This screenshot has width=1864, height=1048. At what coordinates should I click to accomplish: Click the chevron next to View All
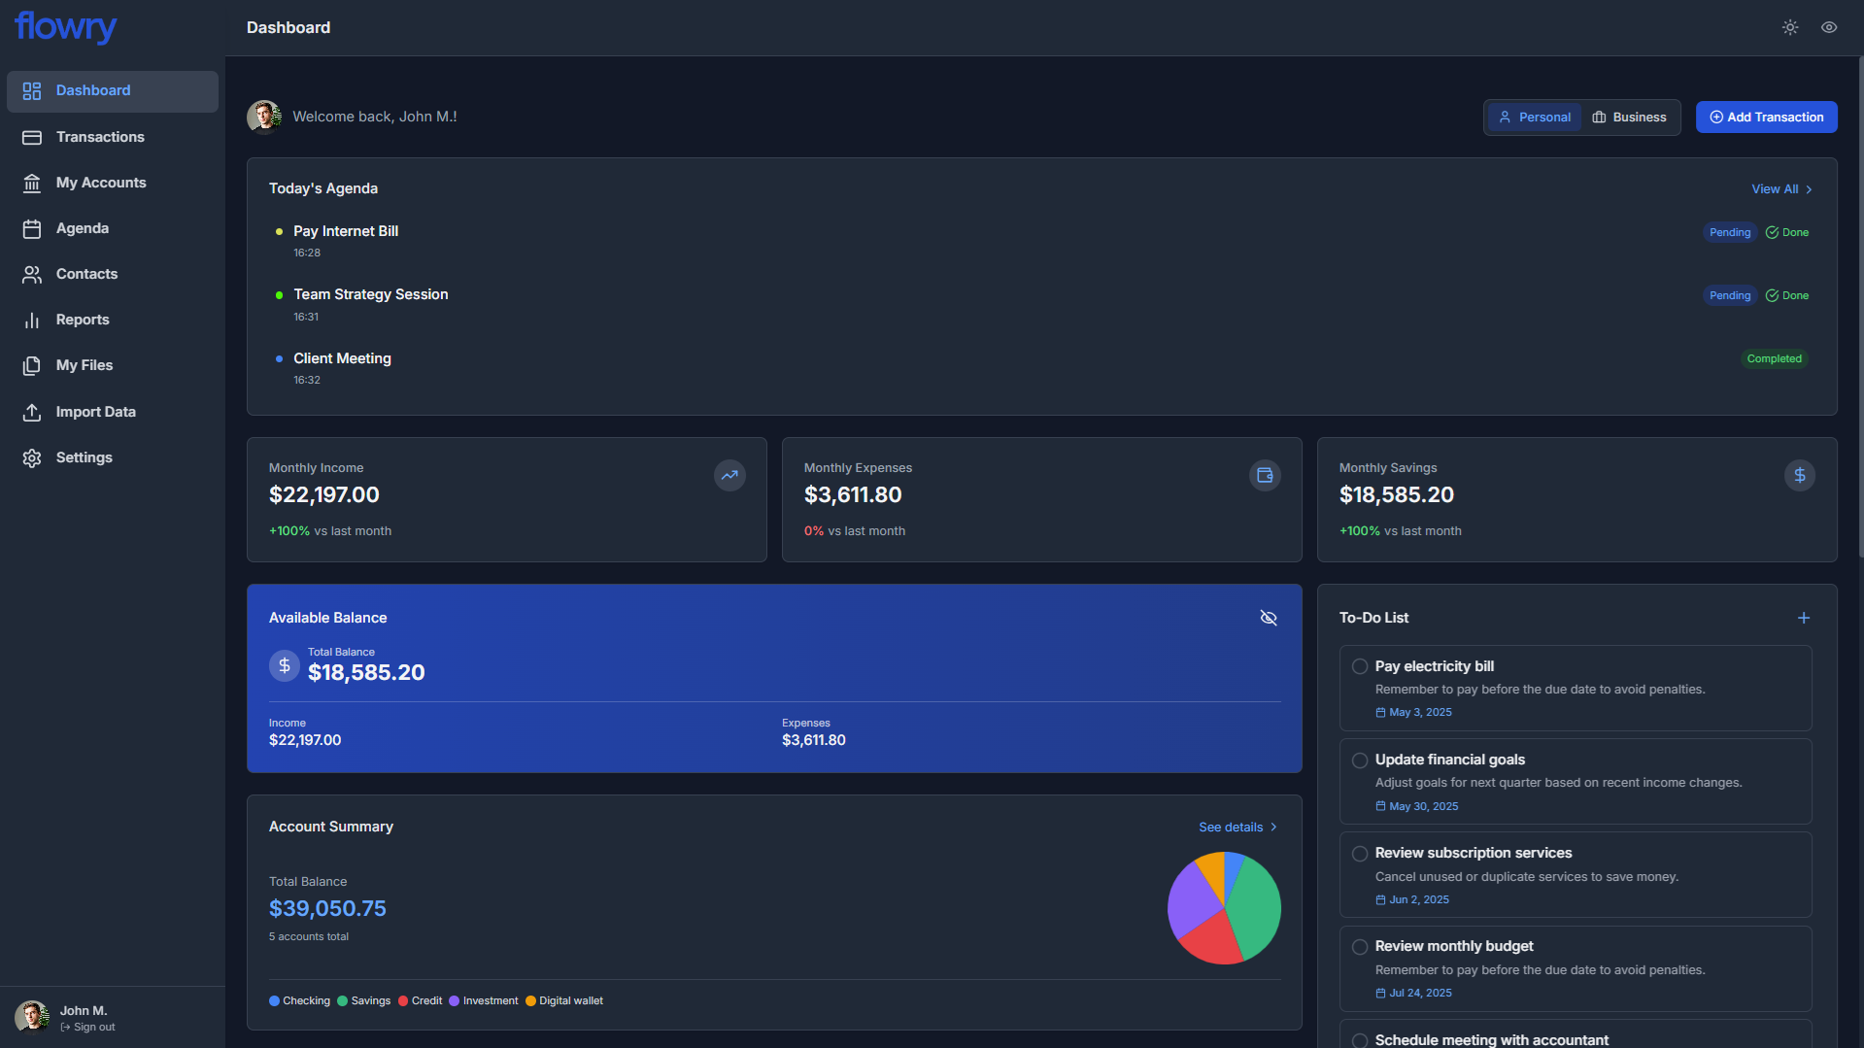1809,189
